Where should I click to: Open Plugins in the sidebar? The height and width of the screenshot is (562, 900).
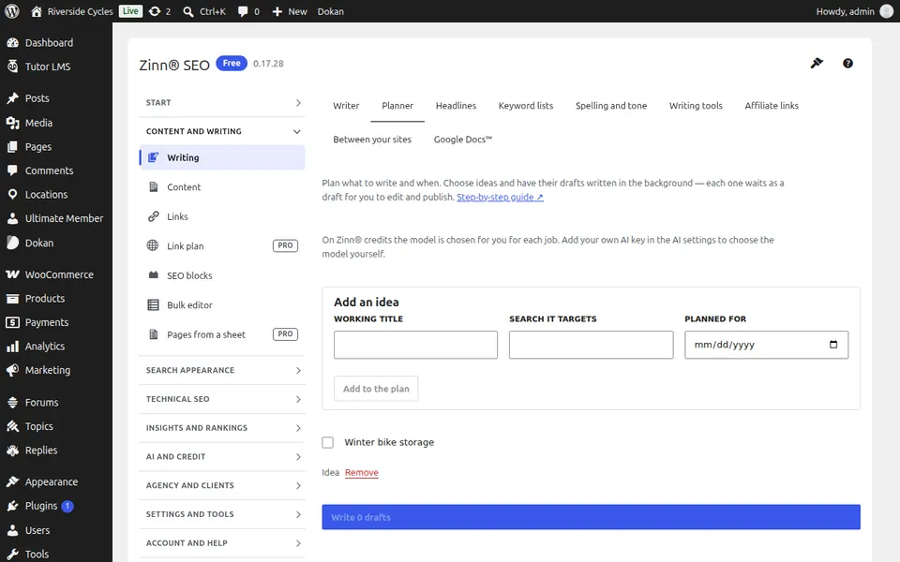[56, 506]
